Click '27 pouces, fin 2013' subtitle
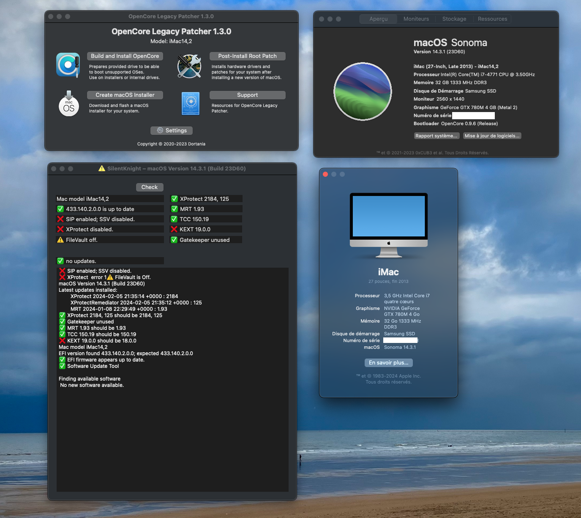This screenshot has width=581, height=518. 389,282
